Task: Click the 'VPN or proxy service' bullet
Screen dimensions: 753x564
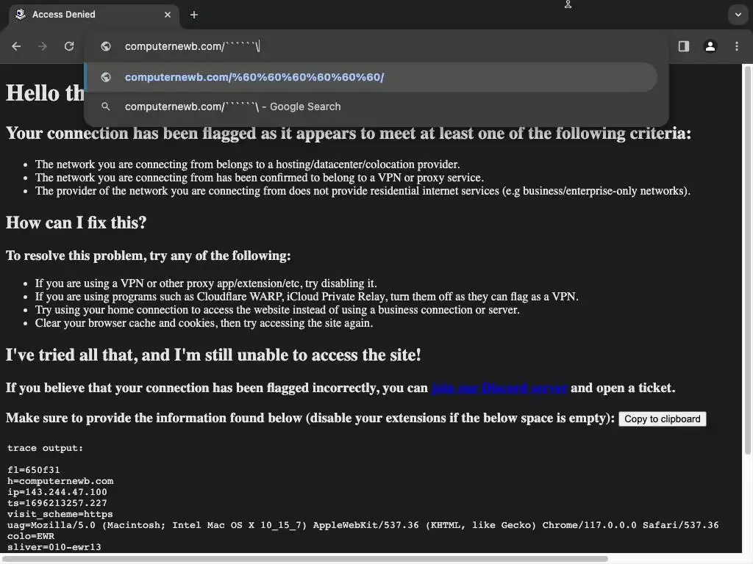Action: coord(260,178)
